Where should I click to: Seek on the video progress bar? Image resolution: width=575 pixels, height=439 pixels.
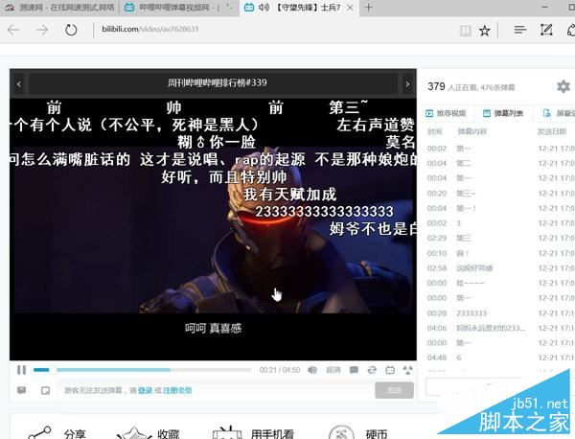142,370
